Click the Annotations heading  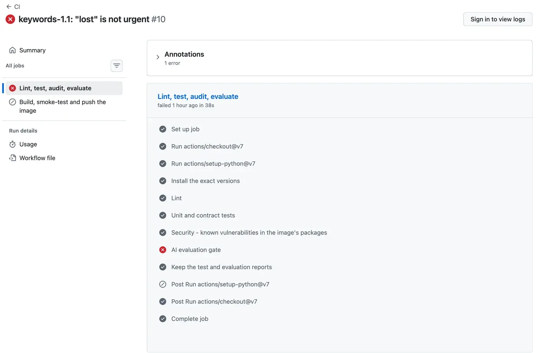point(184,54)
